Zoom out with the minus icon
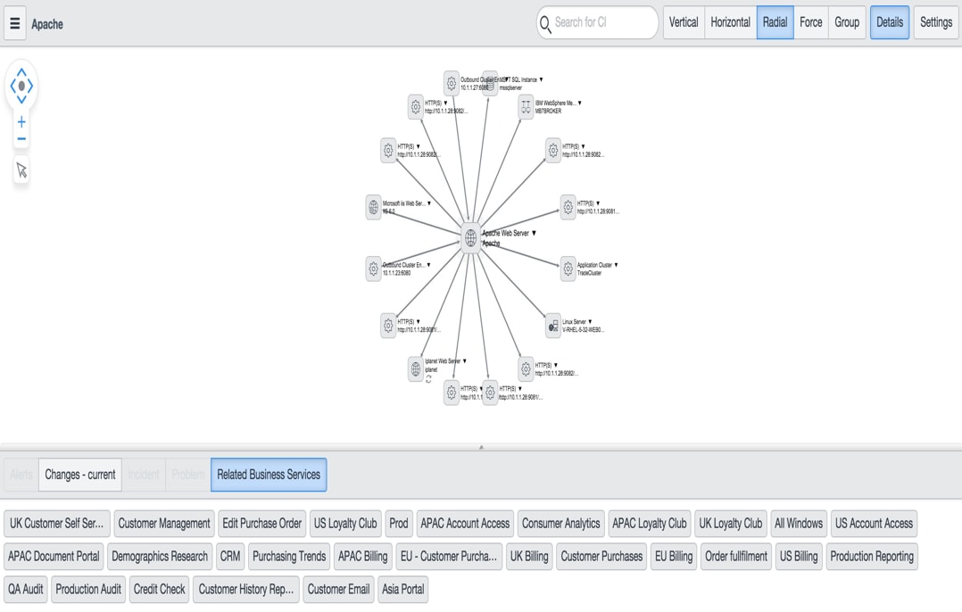Image resolution: width=962 pixels, height=612 pixels. pos(21,139)
